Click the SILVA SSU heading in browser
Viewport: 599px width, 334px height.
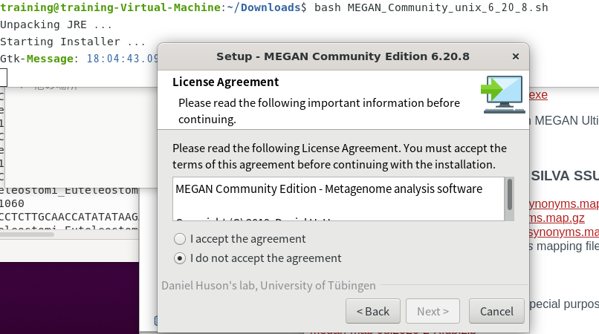tap(565, 176)
